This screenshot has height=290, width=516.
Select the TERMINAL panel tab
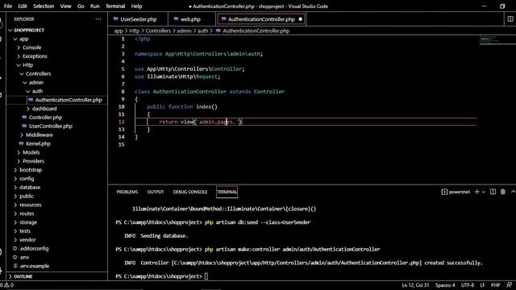tap(227, 192)
